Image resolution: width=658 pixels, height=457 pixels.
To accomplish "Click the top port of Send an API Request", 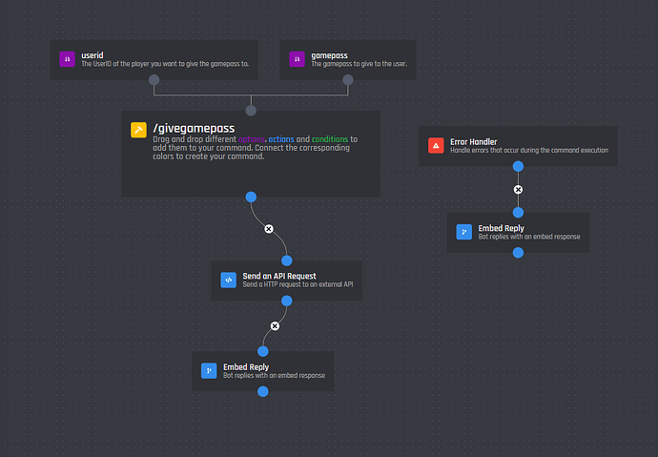I will (287, 260).
